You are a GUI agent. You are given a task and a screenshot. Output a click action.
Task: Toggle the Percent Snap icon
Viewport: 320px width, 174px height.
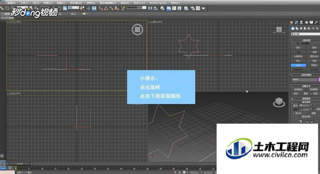pos(111,8)
